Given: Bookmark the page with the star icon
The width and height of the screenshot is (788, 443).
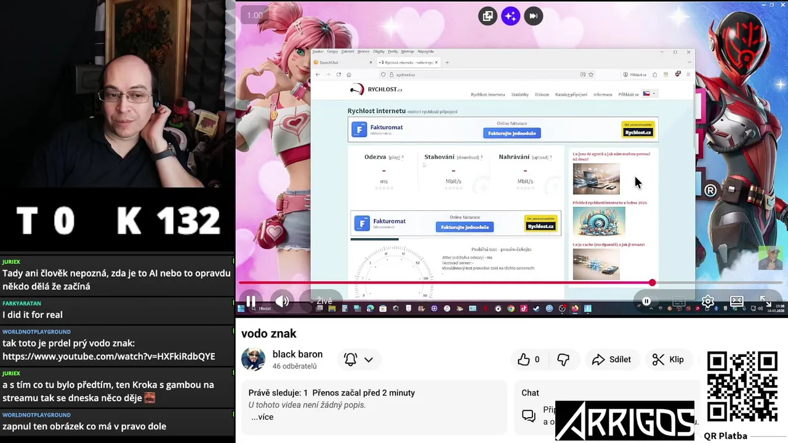Looking at the screenshot, I should [x=591, y=74].
